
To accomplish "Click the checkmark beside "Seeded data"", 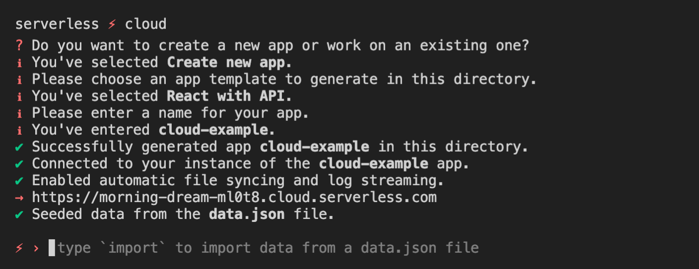I will pos(19,215).
